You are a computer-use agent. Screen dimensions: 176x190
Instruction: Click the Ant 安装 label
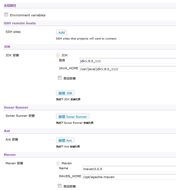12,139
